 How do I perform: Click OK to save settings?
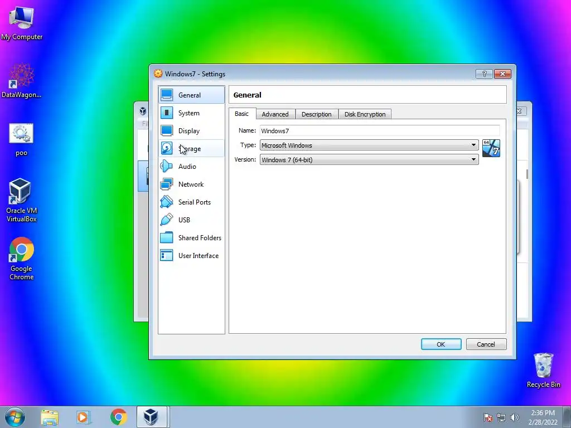coord(441,344)
